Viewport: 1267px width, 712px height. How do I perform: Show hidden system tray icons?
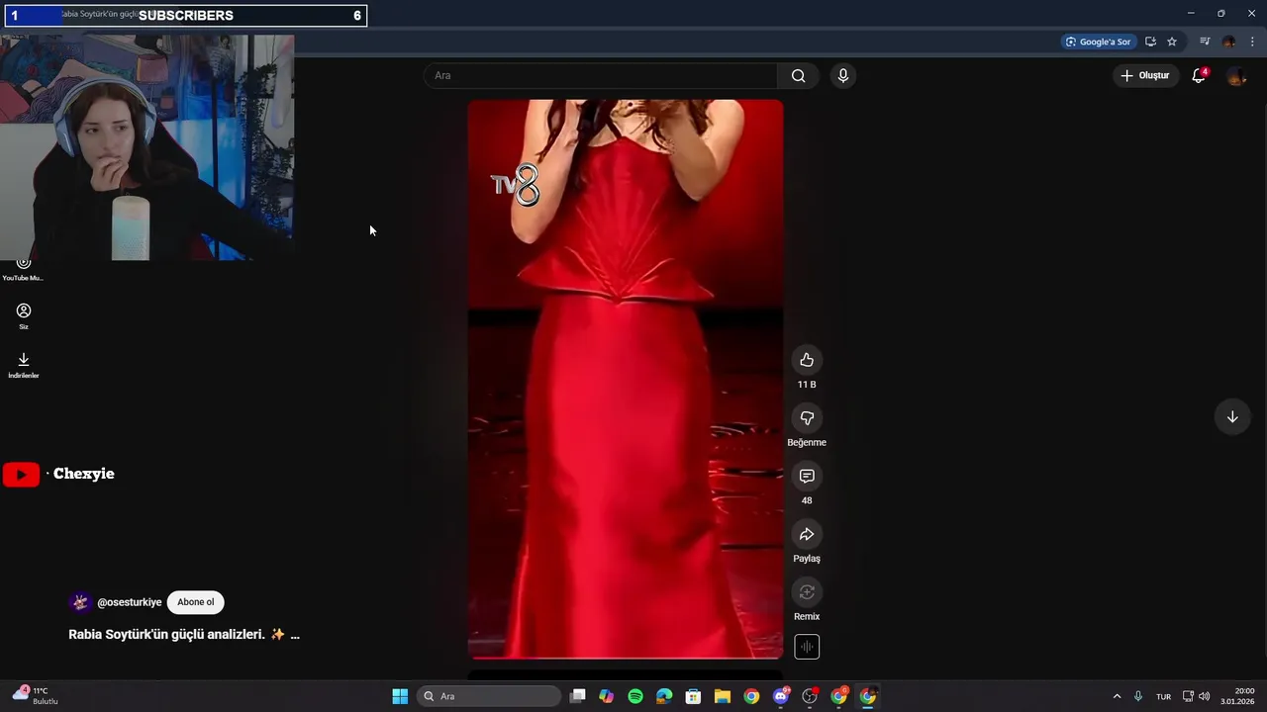(1117, 696)
